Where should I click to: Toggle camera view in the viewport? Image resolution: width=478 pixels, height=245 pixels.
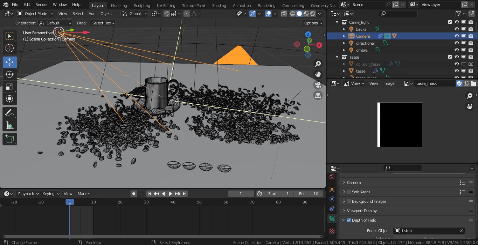[318, 85]
